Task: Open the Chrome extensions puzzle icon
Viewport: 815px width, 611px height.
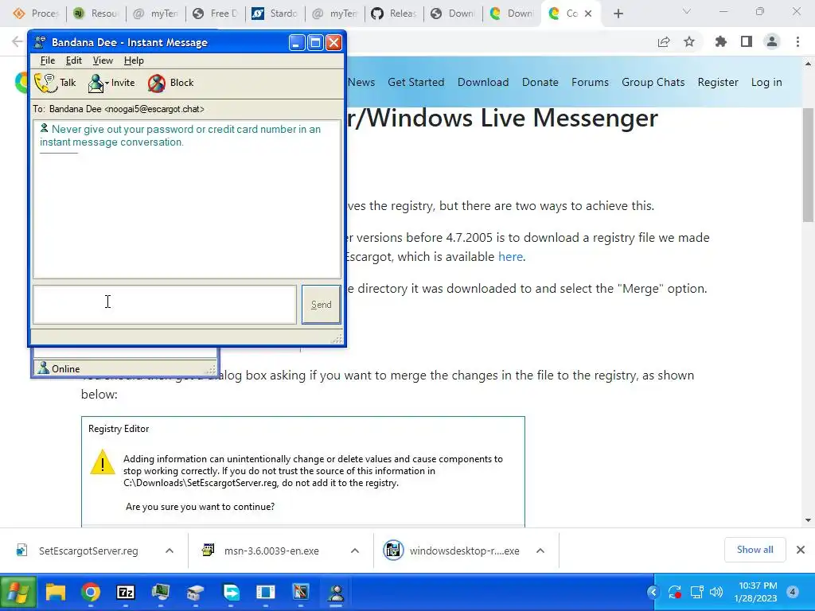Action: pos(721,41)
